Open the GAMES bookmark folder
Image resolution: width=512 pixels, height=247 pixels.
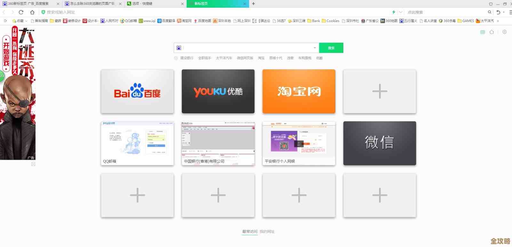[x=466, y=21]
